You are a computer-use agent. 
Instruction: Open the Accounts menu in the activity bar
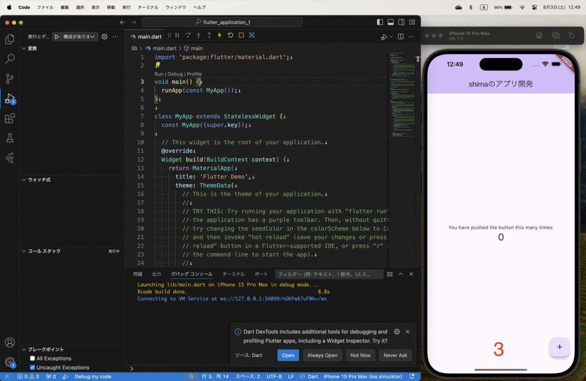pyautogui.click(x=10, y=342)
